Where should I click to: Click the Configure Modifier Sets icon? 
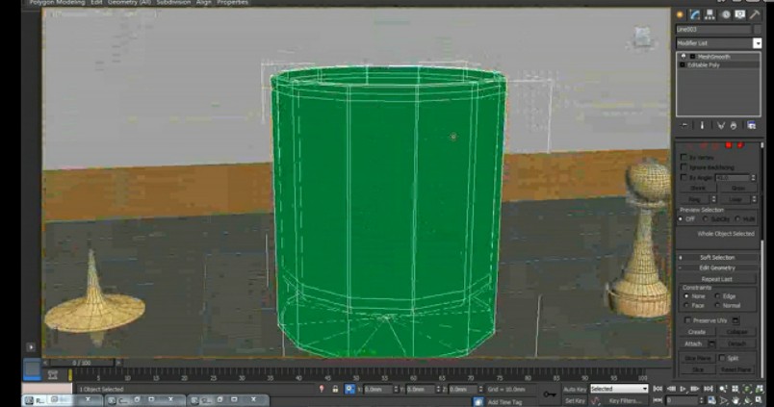752,125
